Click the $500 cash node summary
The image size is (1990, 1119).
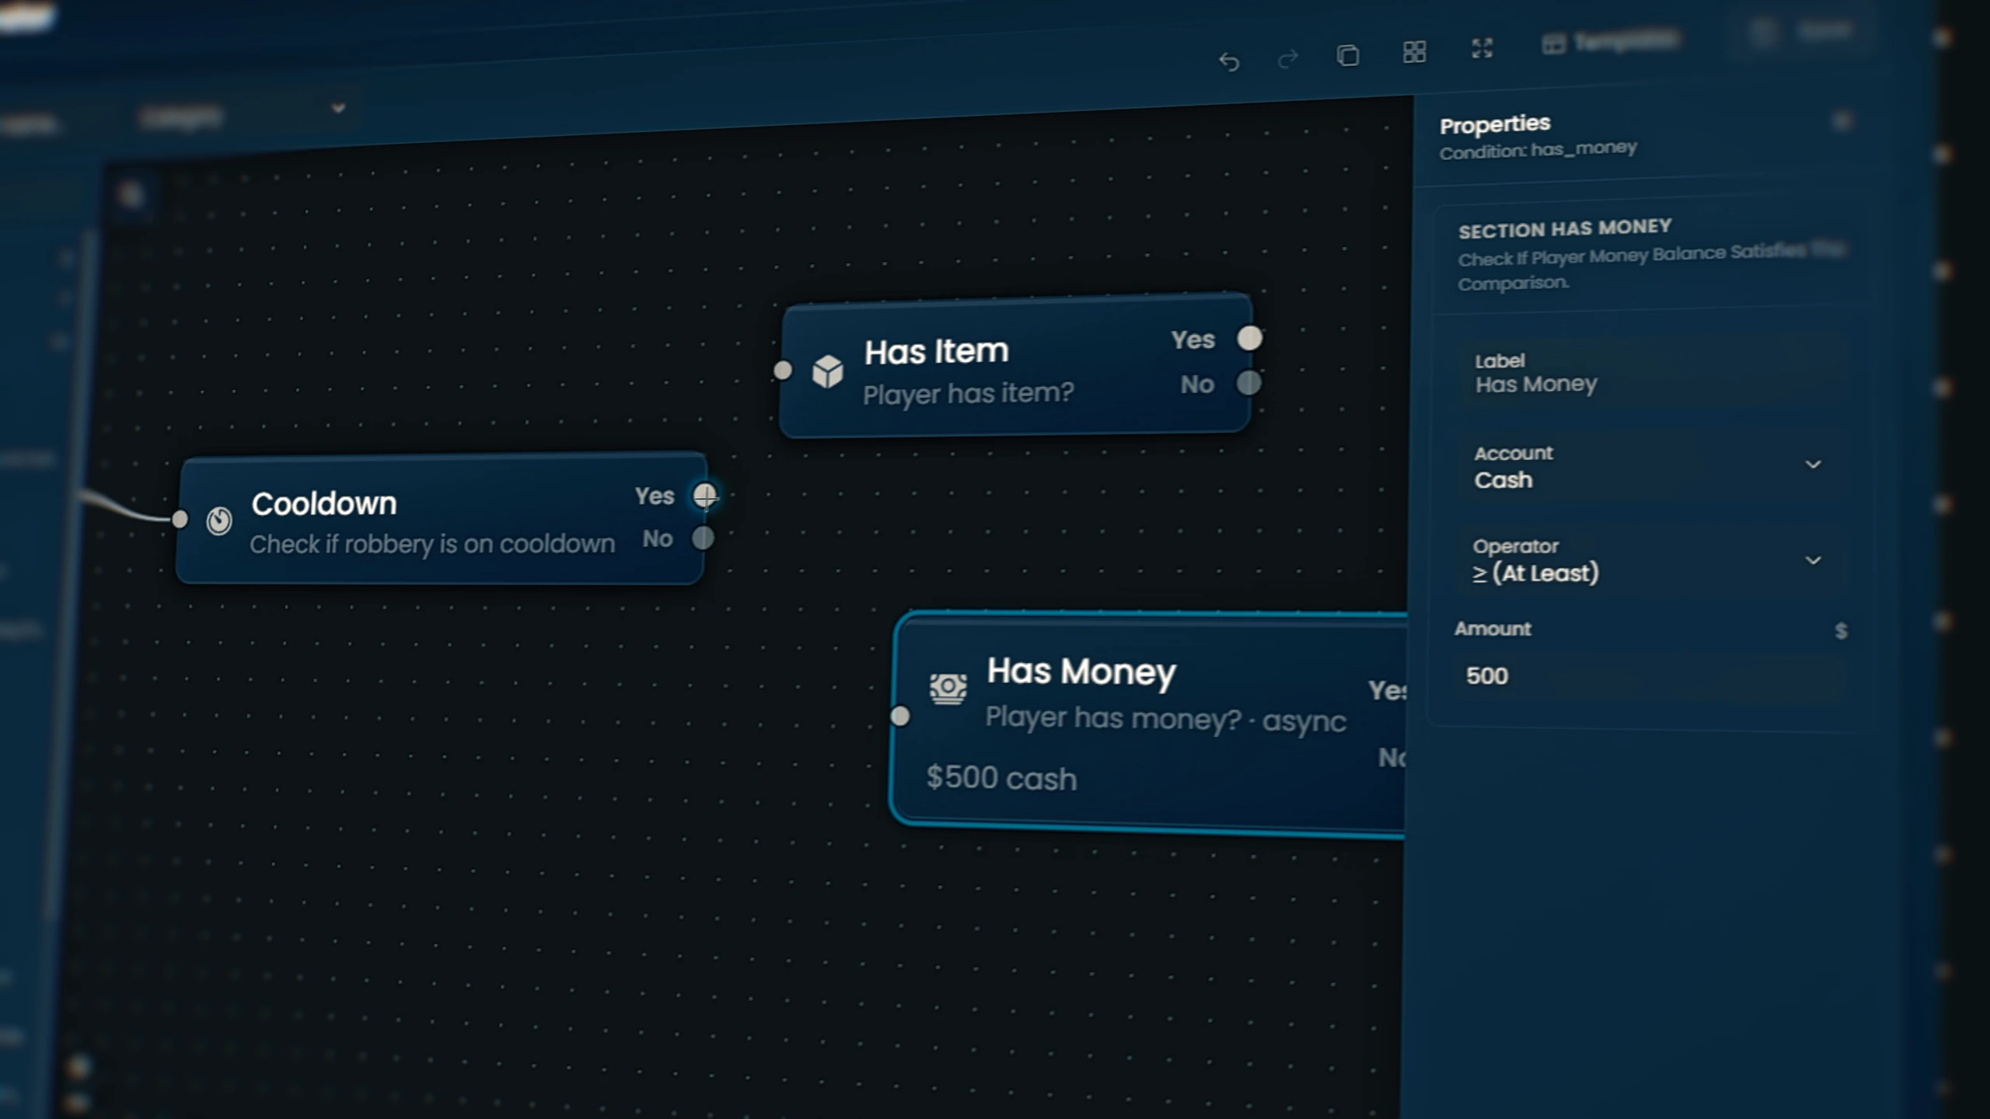tap(1001, 778)
